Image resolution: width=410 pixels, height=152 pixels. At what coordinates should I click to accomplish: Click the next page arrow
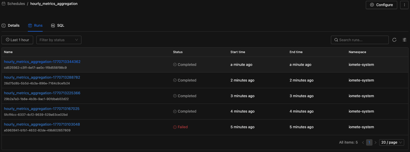pos(375,142)
